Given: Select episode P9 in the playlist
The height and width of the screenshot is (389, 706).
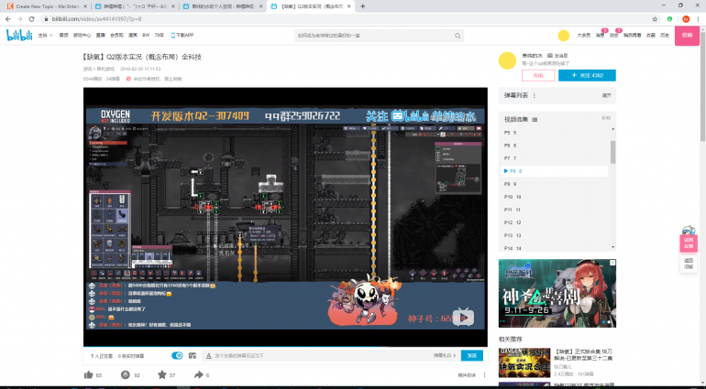Looking at the screenshot, I should click(x=555, y=184).
